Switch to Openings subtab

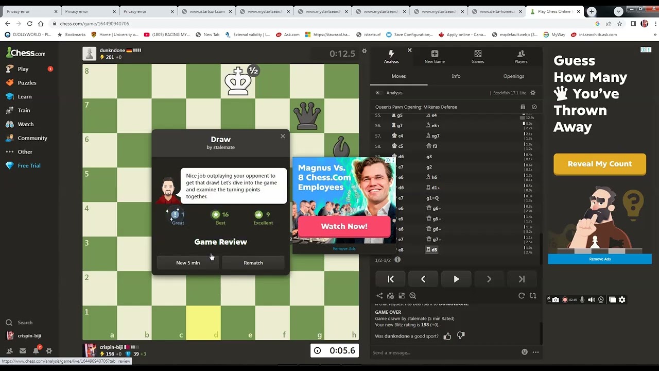(514, 76)
